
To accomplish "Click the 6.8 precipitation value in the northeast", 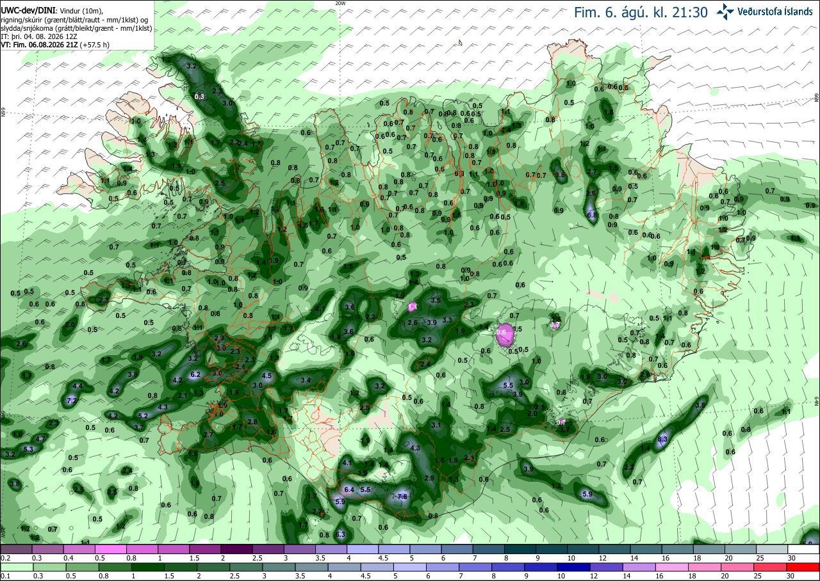I will click(592, 216).
